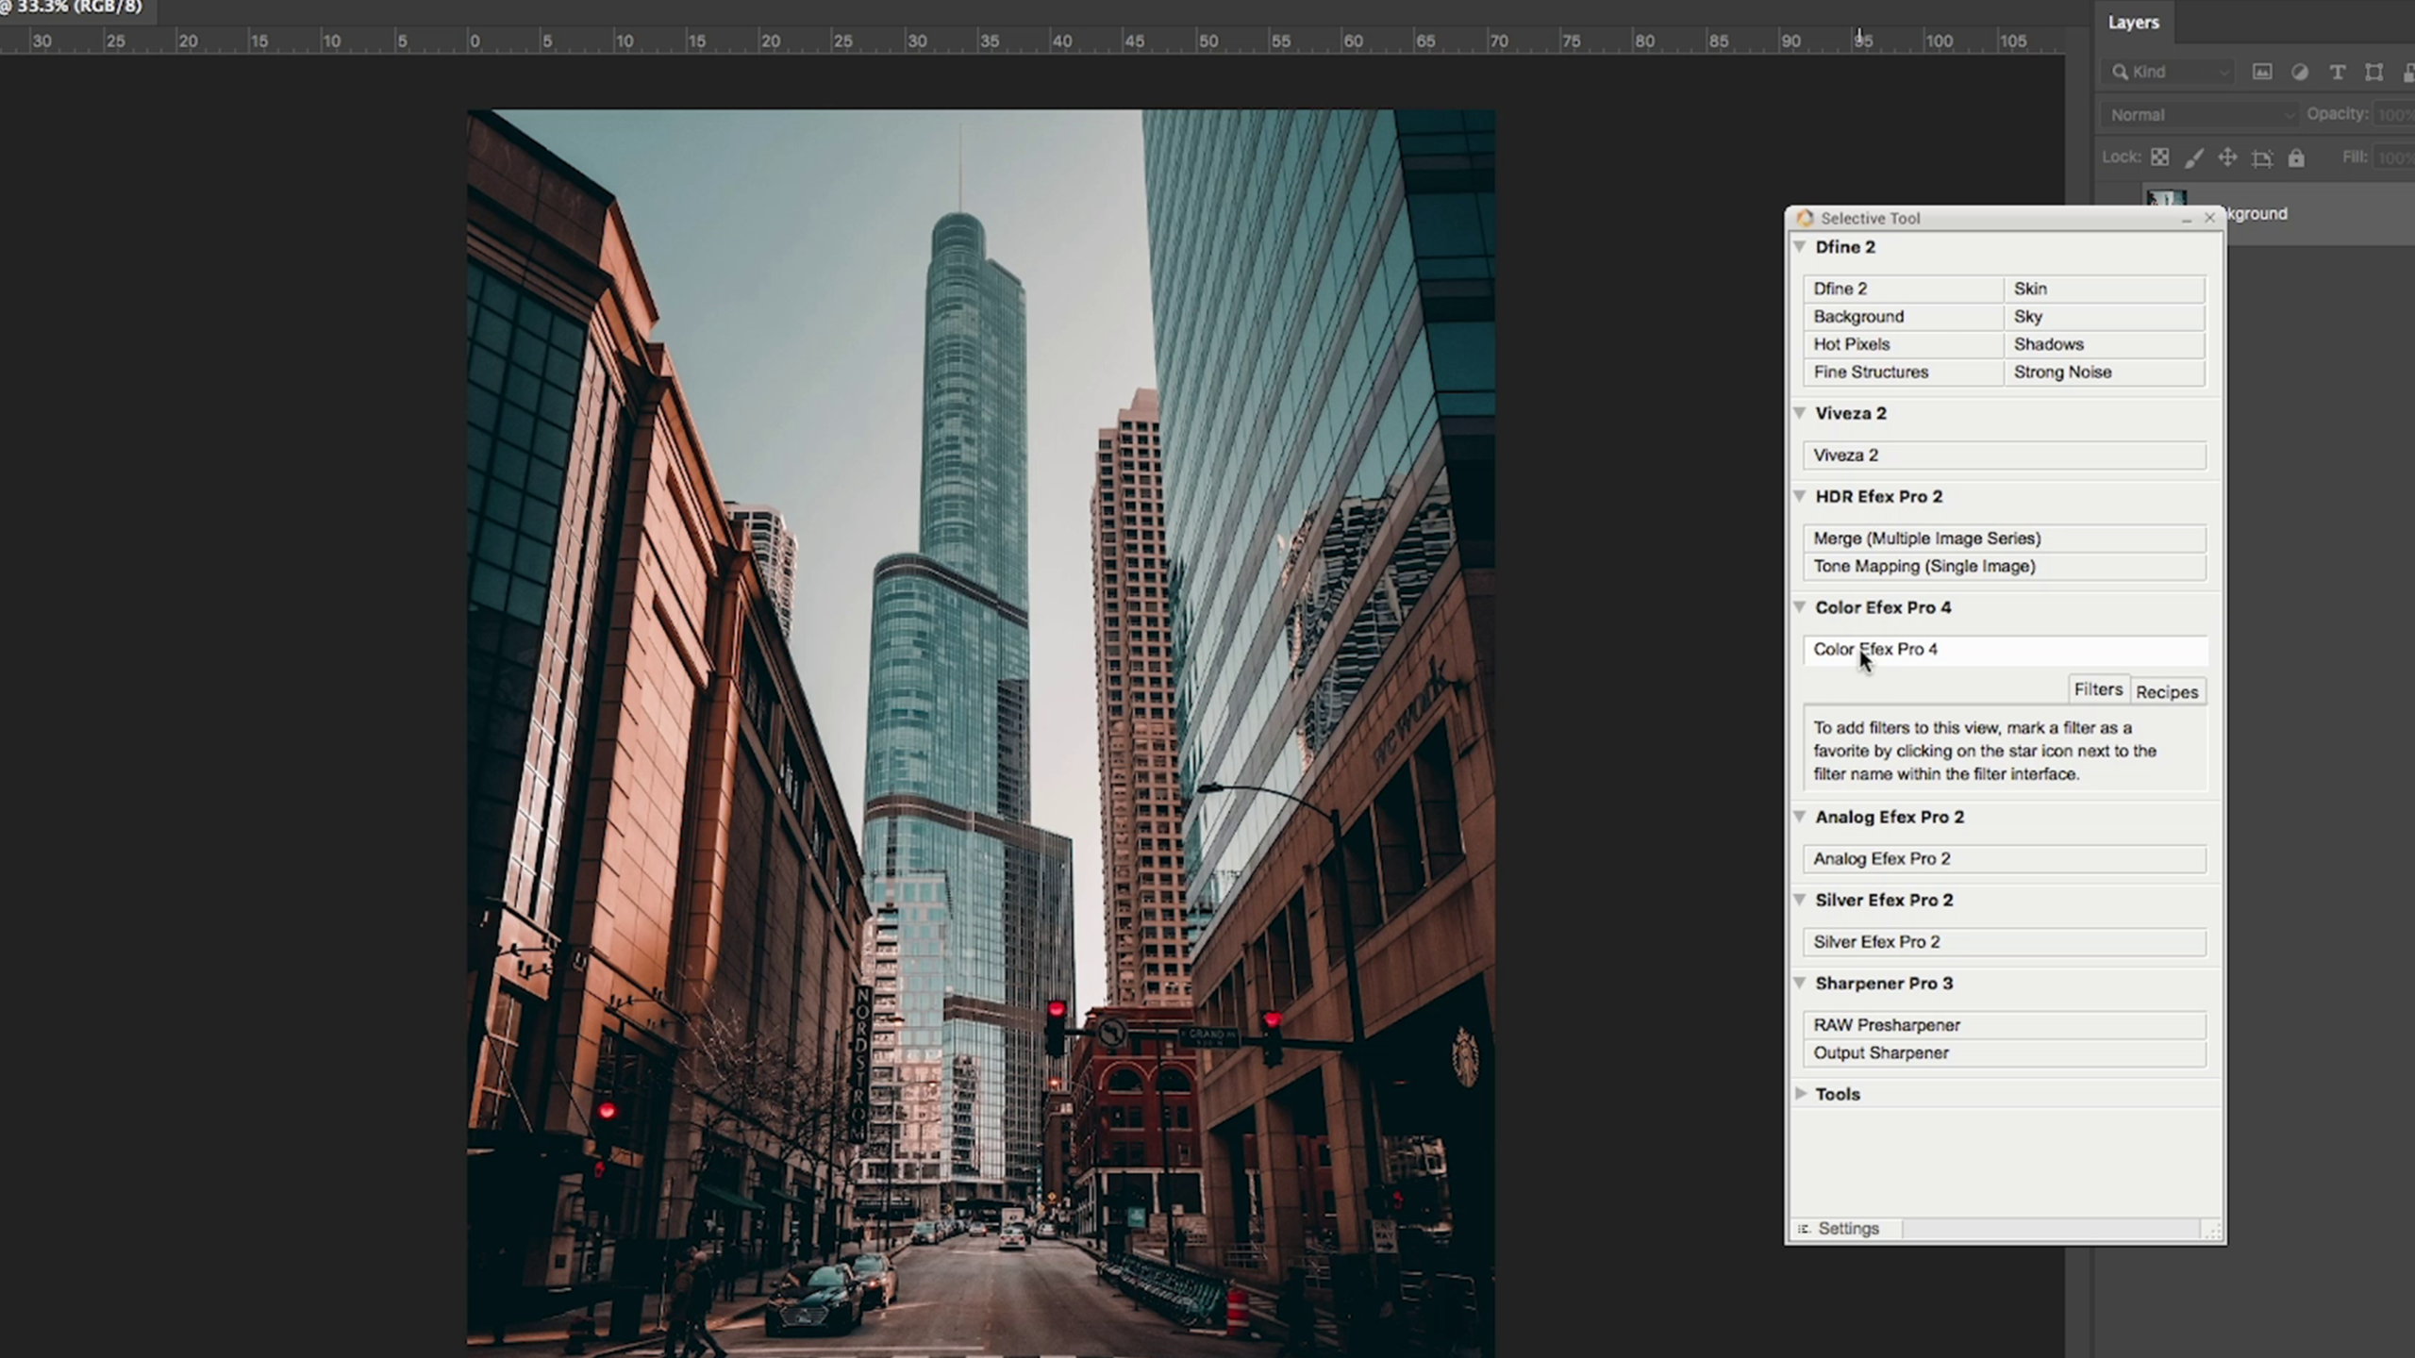The image size is (2415, 1358).
Task: Expand the Tools section
Action: (x=1800, y=1094)
